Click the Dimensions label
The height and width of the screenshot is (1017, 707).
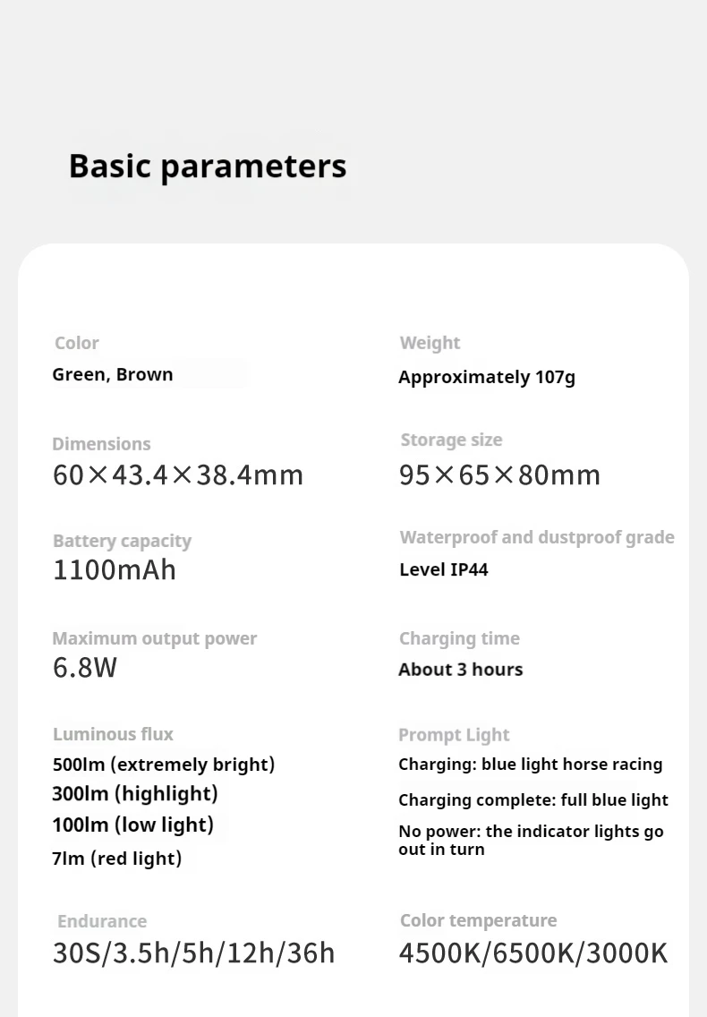(101, 444)
